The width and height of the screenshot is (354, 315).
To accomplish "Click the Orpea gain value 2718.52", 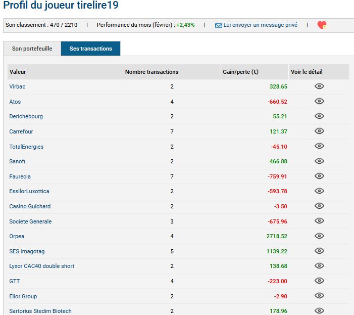I will (x=277, y=236).
